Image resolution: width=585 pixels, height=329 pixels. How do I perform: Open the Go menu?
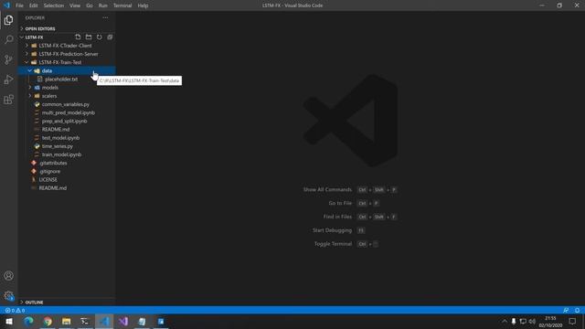(90, 5)
